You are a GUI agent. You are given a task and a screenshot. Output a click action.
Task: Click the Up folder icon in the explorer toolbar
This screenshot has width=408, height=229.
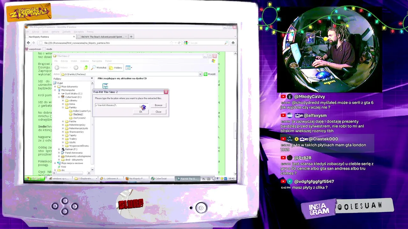point(86,67)
